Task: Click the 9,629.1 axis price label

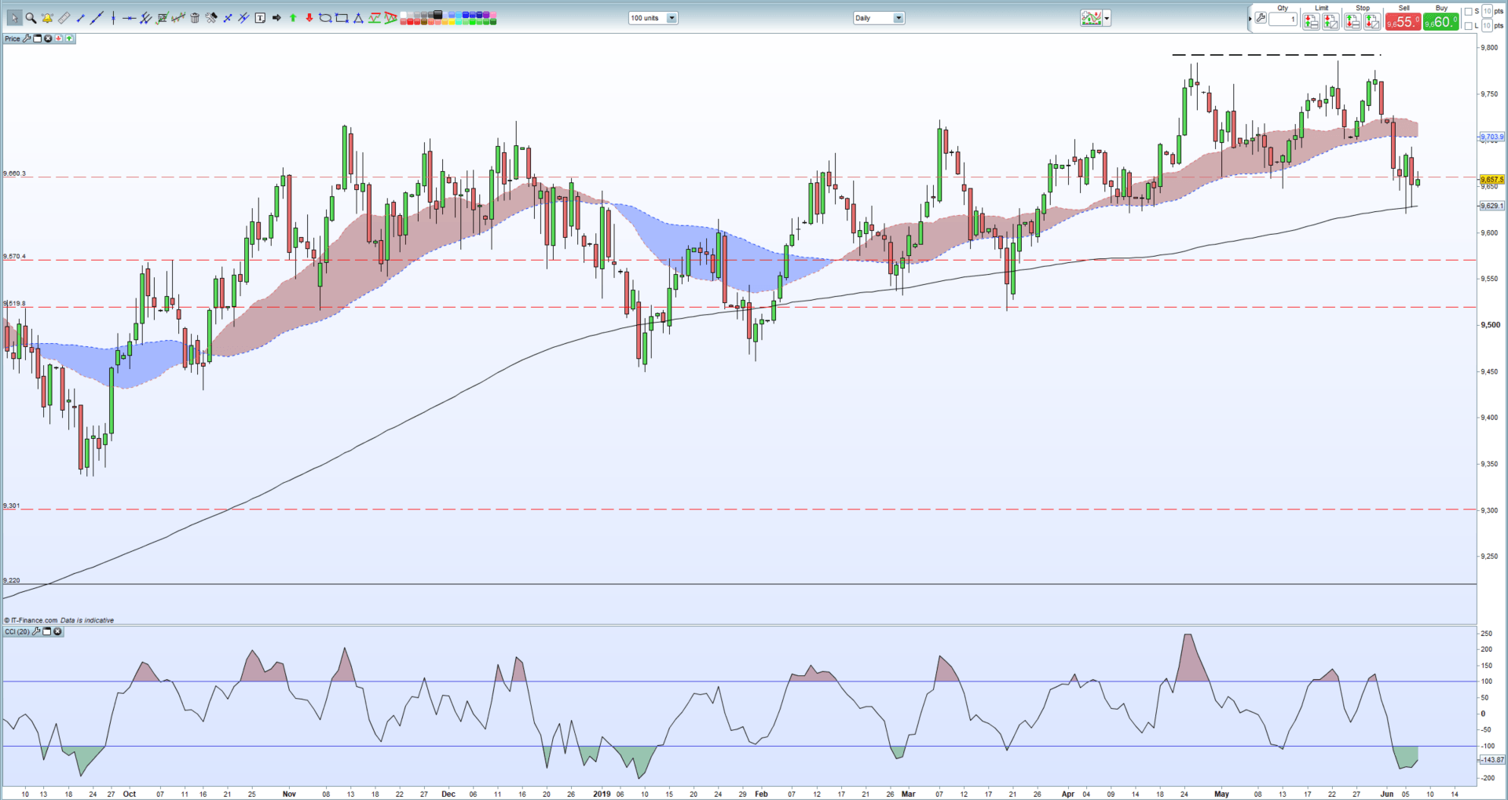Action: tap(1492, 206)
